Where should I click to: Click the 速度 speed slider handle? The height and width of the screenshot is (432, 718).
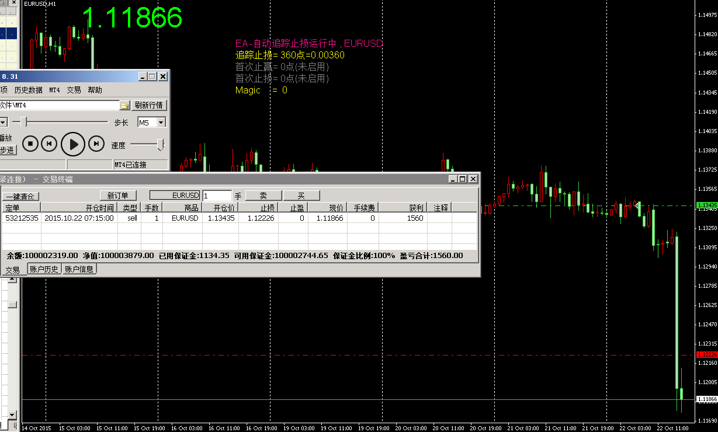tap(160, 144)
